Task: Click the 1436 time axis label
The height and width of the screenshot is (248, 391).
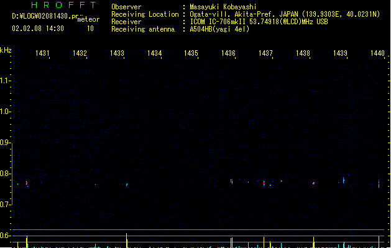Action: (x=228, y=53)
